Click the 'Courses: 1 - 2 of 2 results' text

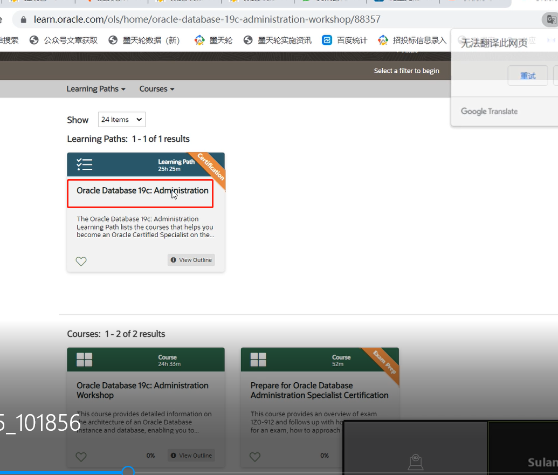click(x=116, y=334)
